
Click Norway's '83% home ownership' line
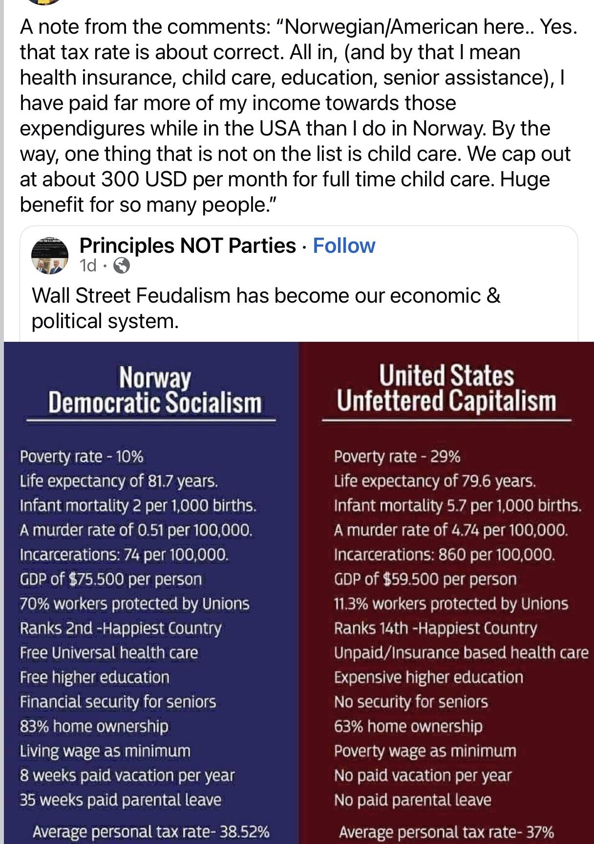(x=94, y=726)
